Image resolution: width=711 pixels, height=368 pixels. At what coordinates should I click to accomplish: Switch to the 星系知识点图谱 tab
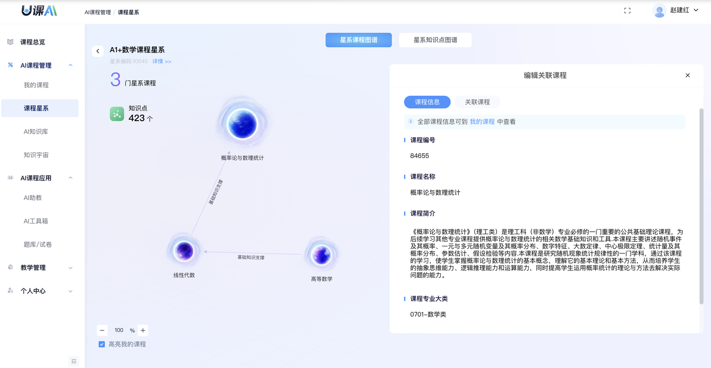[435, 40]
